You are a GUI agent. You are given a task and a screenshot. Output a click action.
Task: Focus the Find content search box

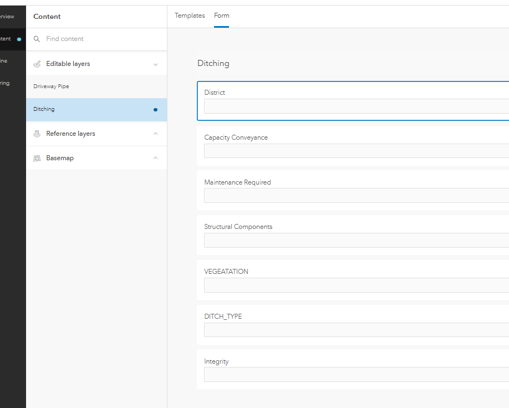(x=100, y=39)
